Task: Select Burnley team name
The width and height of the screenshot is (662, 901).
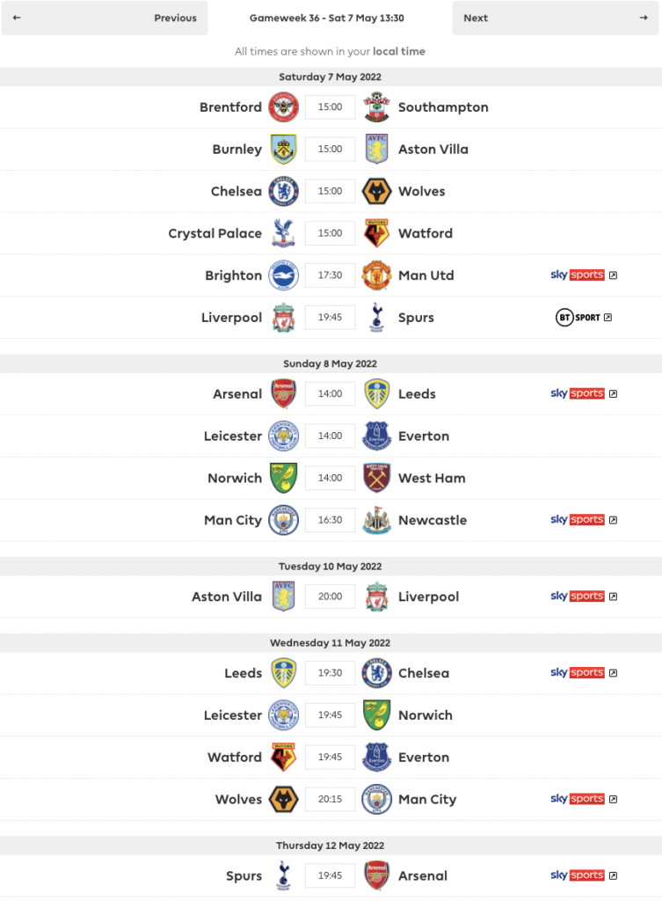Action: click(x=237, y=150)
